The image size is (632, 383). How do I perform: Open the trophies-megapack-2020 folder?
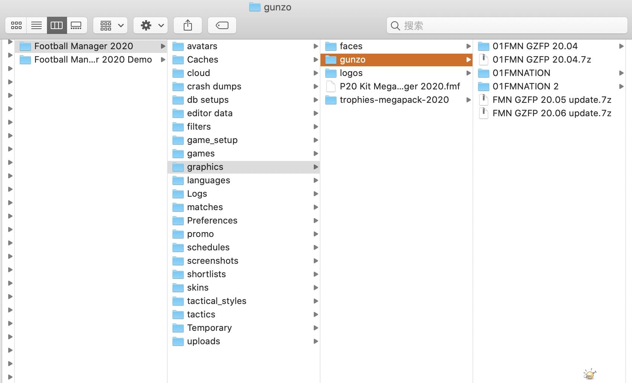[x=396, y=100]
